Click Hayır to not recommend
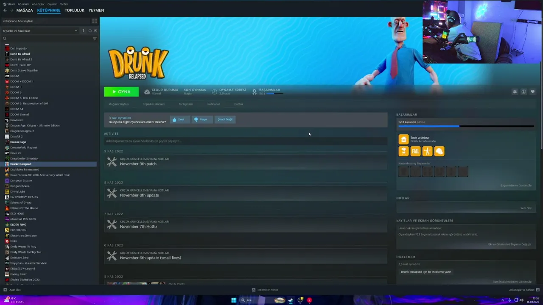Viewport: 543px width, 305px height. tap(202, 119)
